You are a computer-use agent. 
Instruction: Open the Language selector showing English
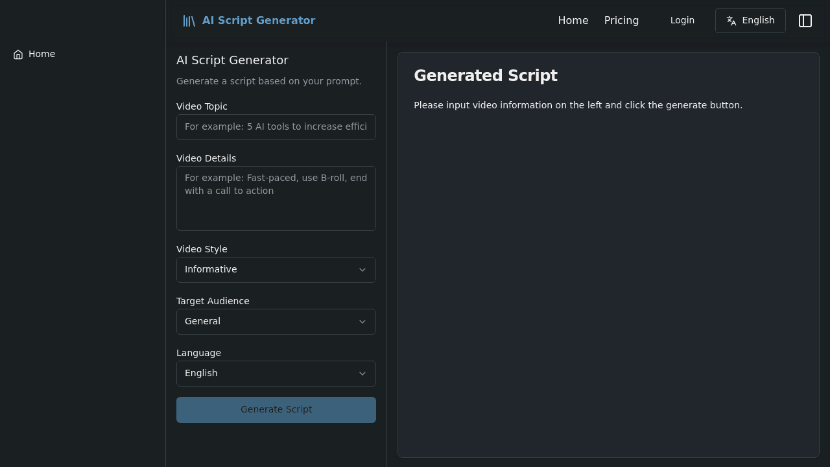(x=276, y=374)
